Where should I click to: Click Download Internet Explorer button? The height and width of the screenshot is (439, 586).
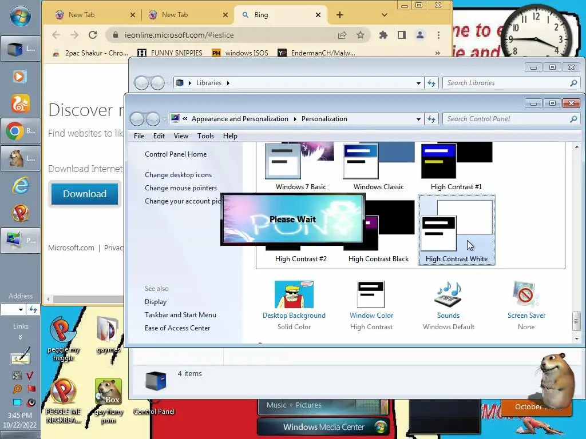pyautogui.click(x=85, y=194)
